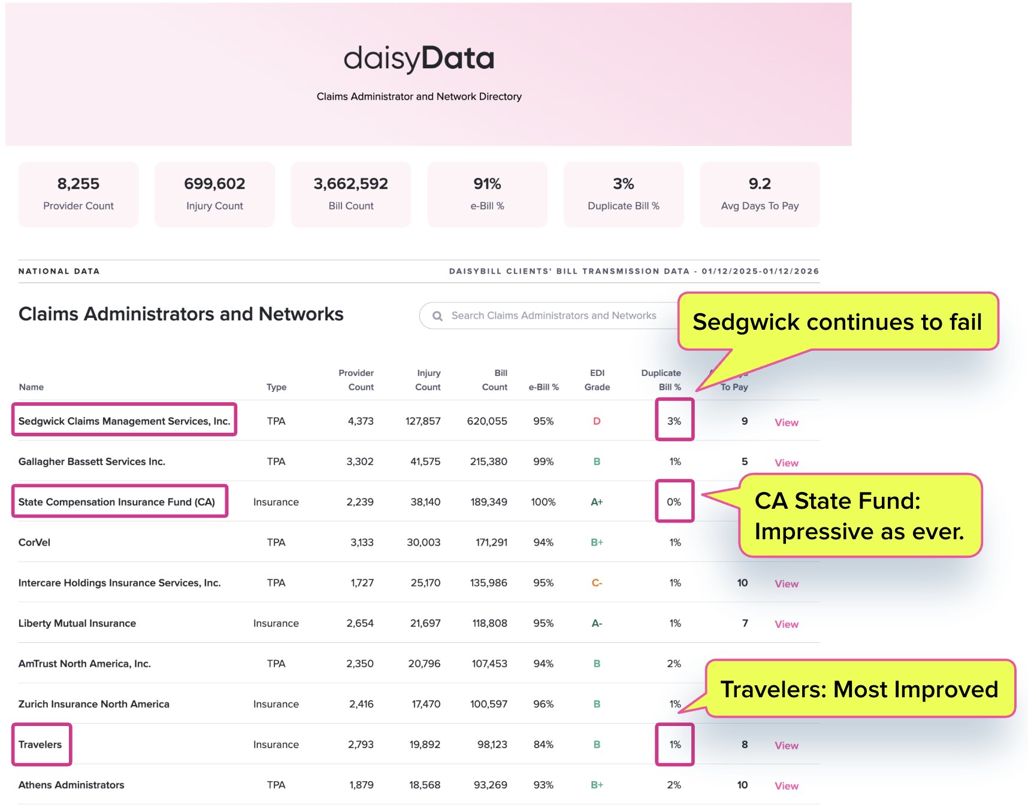Click Duplicate Bill % column header

[x=661, y=380]
